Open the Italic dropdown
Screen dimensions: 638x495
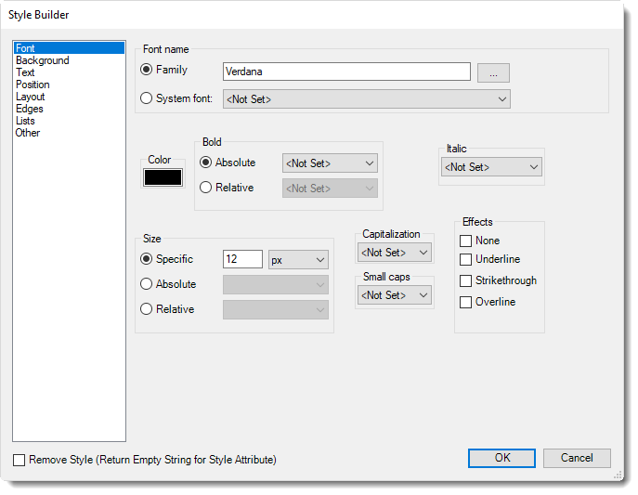pyautogui.click(x=491, y=167)
